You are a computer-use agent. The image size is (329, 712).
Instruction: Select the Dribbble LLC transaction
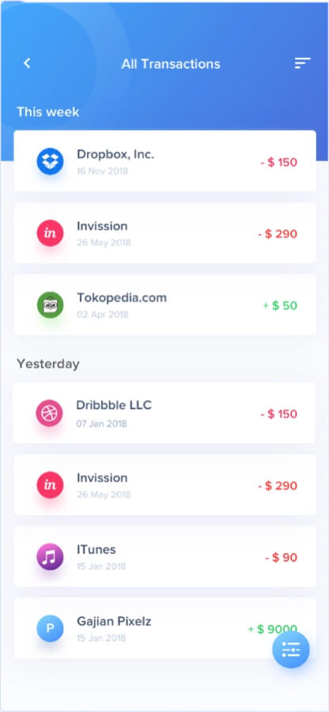164,413
